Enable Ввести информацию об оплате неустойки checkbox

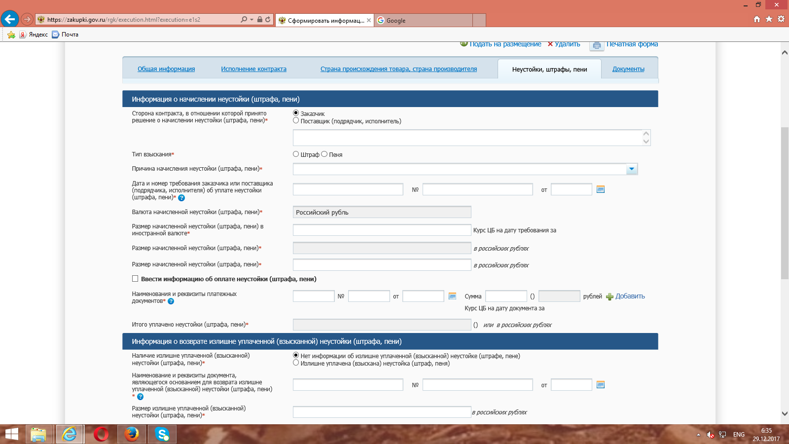(x=135, y=279)
